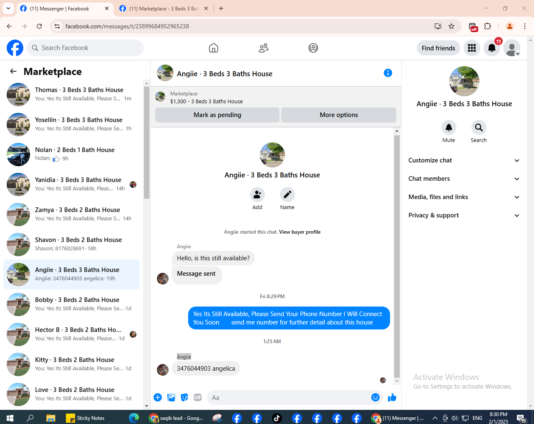Open the Menu grid icon
Viewport: 534px width, 424px height.
tap(472, 48)
